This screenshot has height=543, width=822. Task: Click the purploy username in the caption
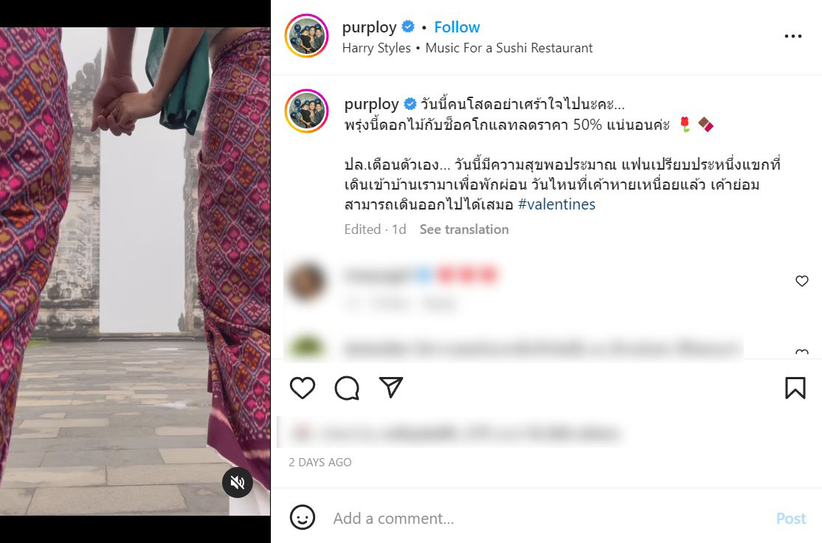coord(372,104)
